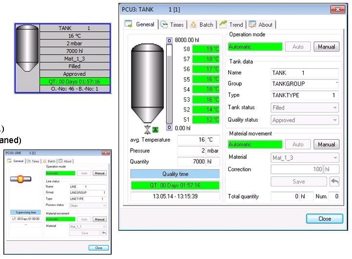Click the valve icon below the tank
Viewport: 352px width, 259px height.
(147, 129)
